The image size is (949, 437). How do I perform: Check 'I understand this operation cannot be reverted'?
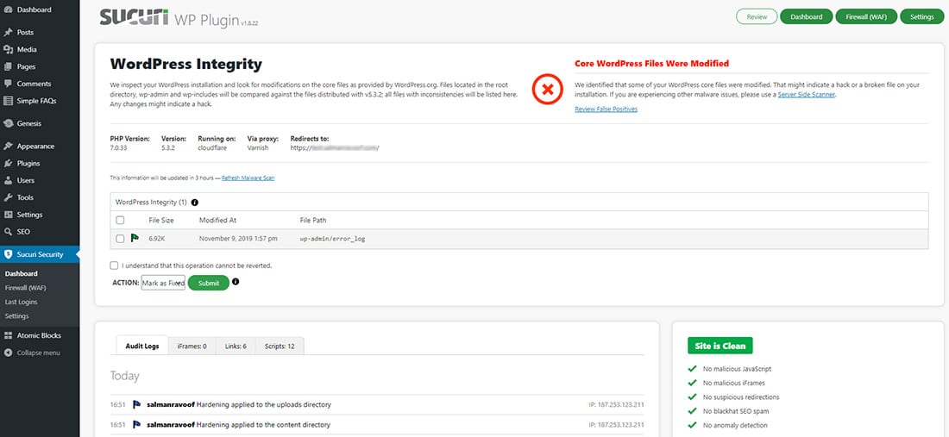[115, 265]
